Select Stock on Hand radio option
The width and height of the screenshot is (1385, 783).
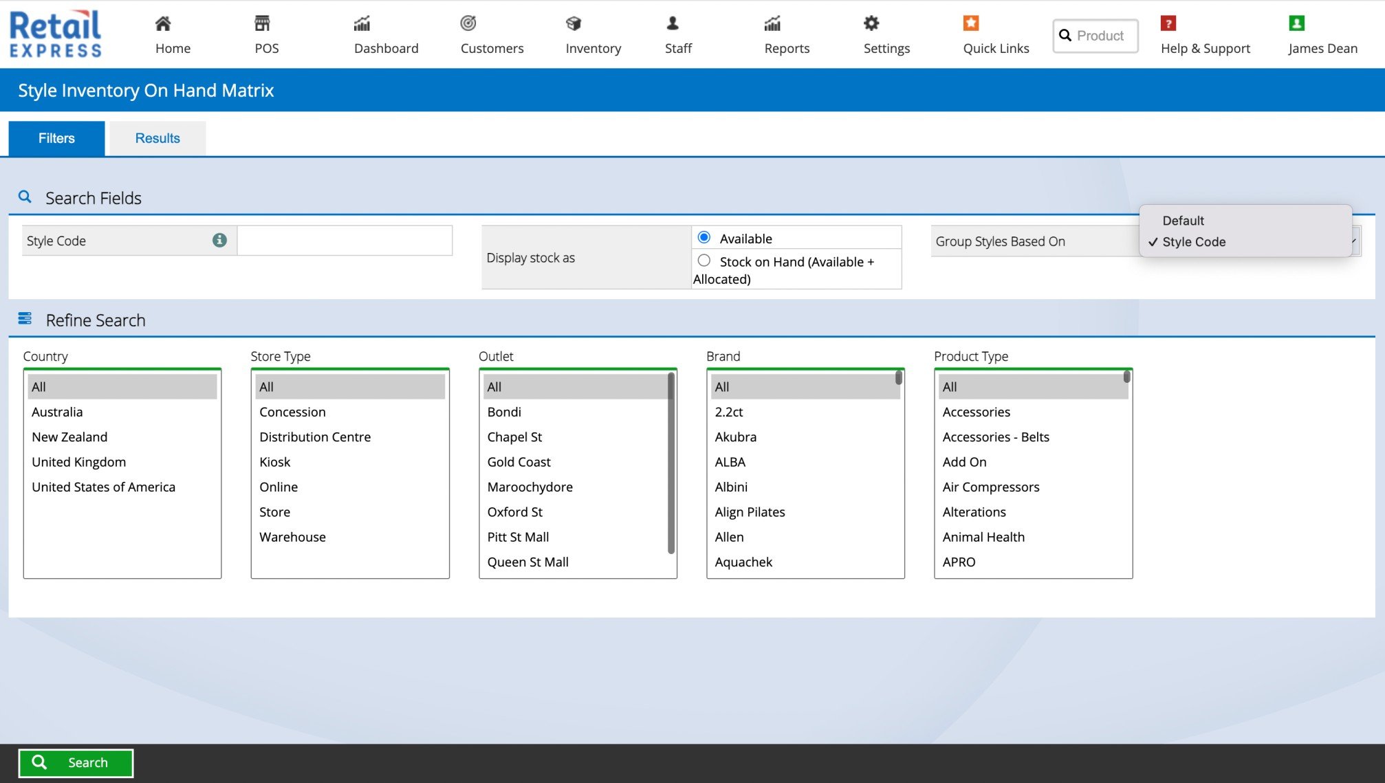[x=704, y=261]
